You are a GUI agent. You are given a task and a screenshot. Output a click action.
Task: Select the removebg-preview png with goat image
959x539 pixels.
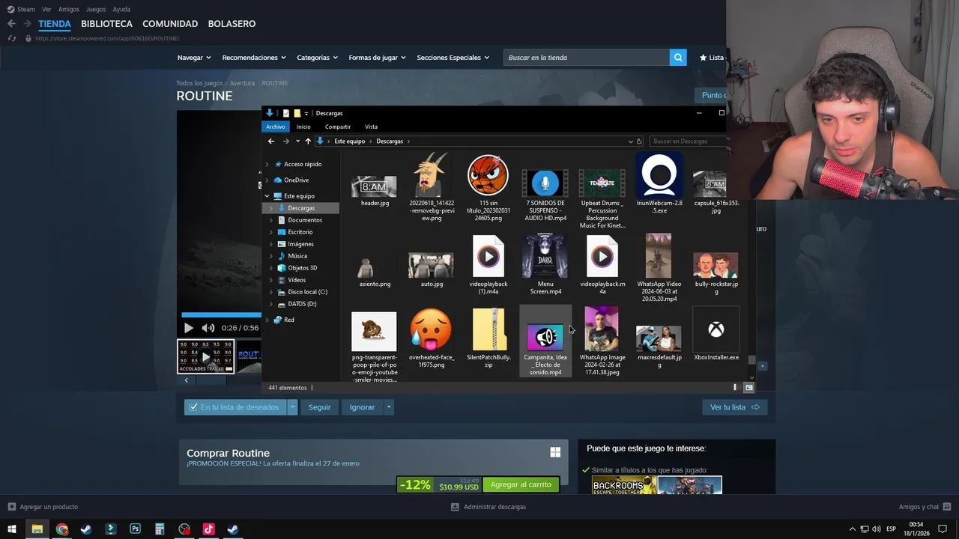point(432,187)
